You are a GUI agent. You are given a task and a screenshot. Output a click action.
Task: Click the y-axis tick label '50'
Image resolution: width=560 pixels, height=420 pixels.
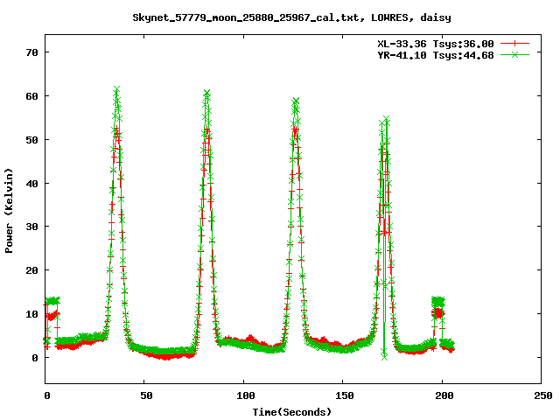(31, 140)
